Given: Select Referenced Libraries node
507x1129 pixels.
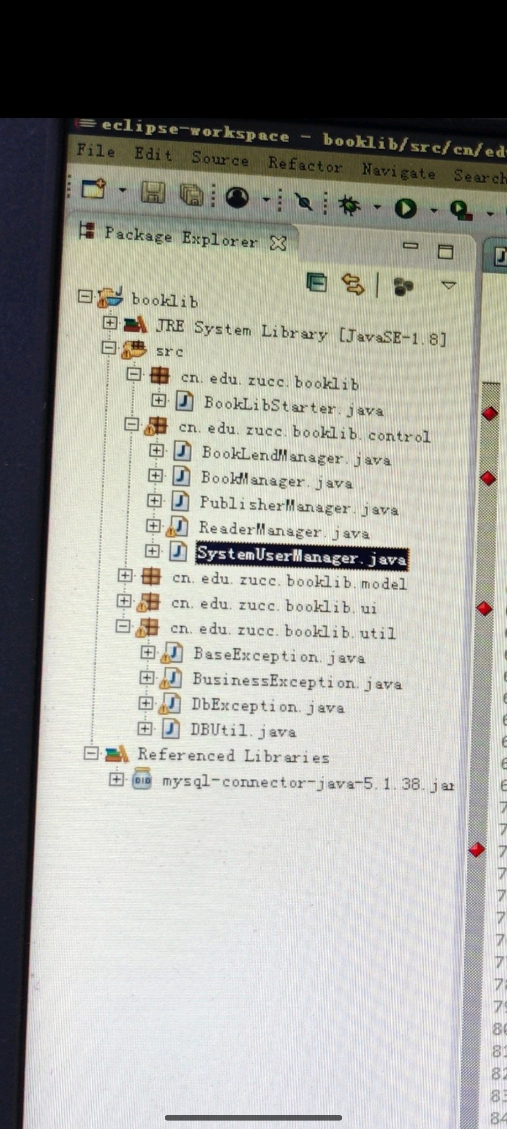Looking at the screenshot, I should point(233,756).
